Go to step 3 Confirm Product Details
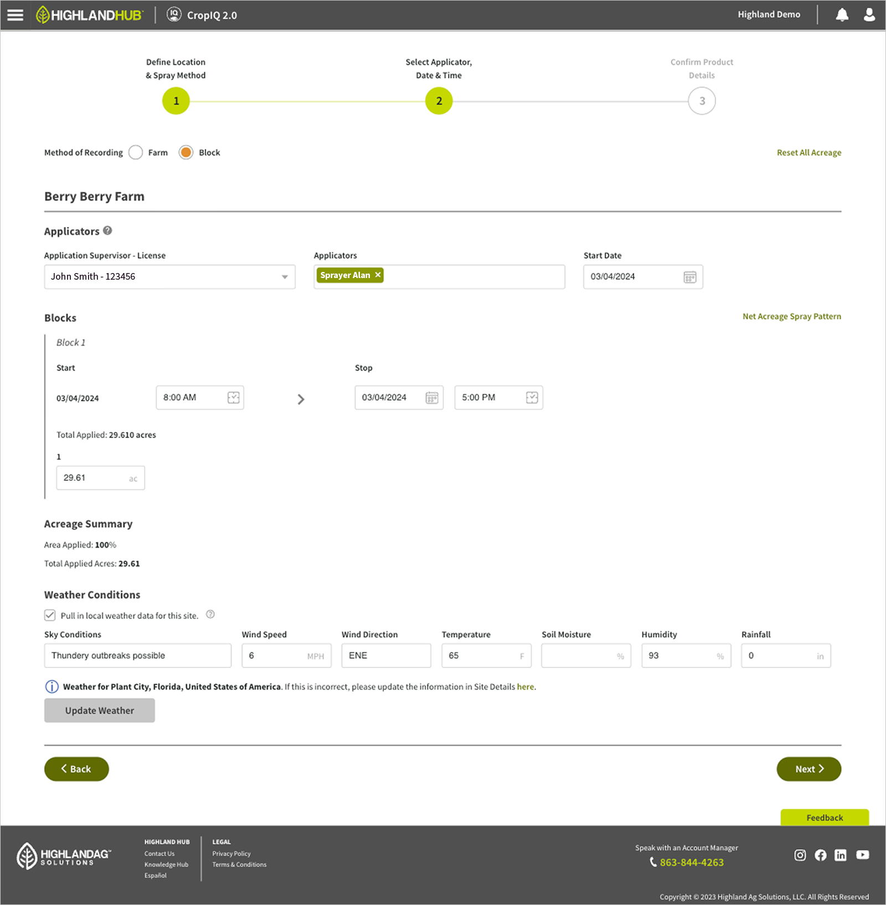Screen dimensions: 886x905 [702, 101]
